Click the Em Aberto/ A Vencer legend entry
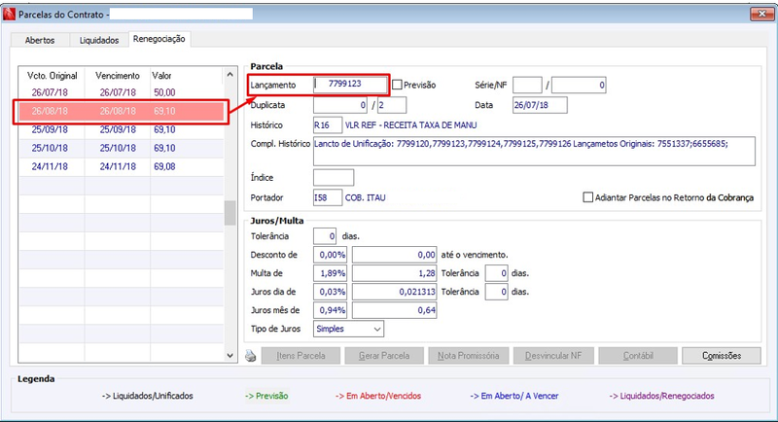This screenshot has width=778, height=422. pyautogui.click(x=514, y=396)
